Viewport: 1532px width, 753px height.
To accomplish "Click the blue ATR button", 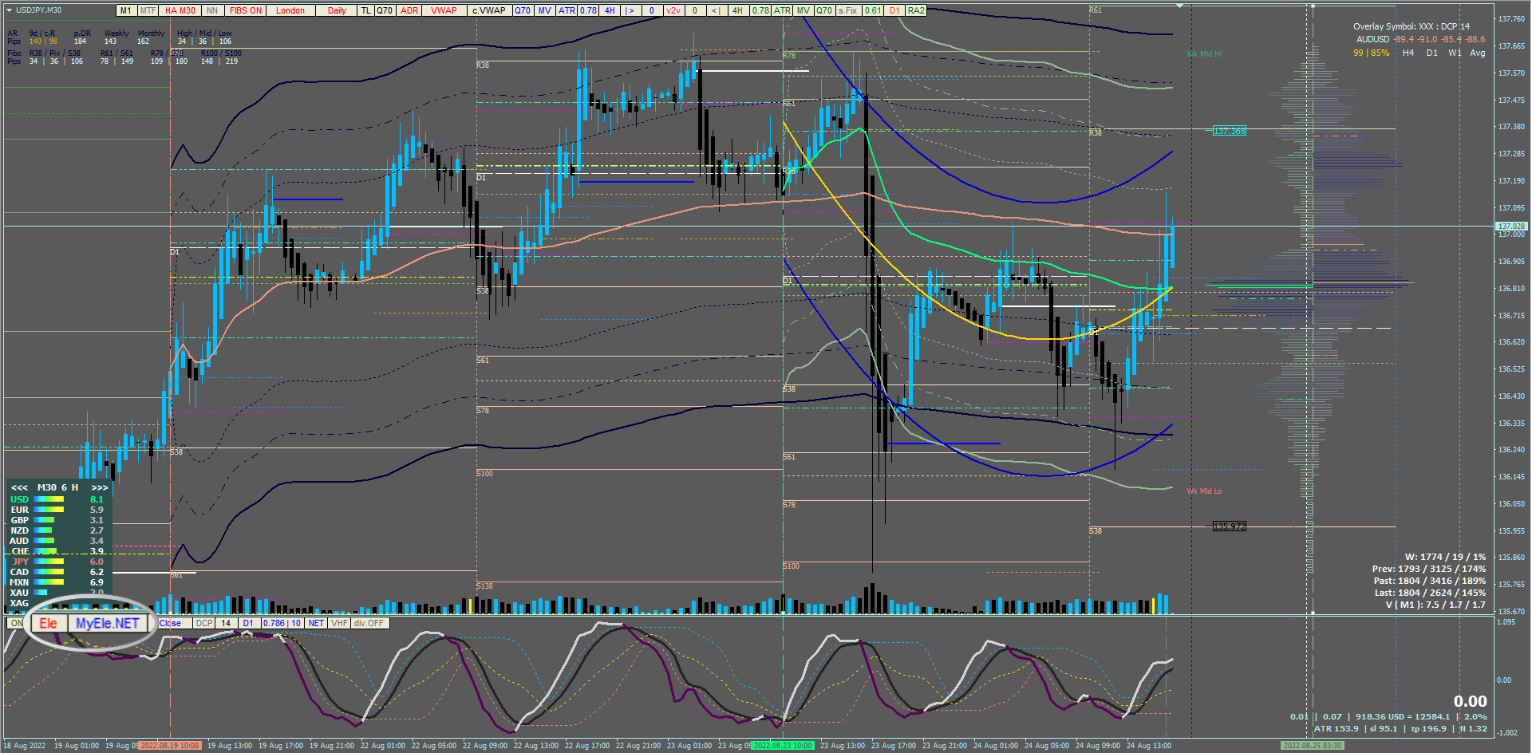I will [x=567, y=10].
